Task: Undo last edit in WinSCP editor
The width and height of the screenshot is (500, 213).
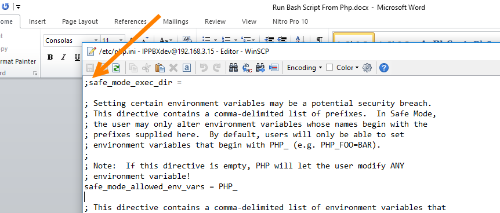Action: (204, 68)
